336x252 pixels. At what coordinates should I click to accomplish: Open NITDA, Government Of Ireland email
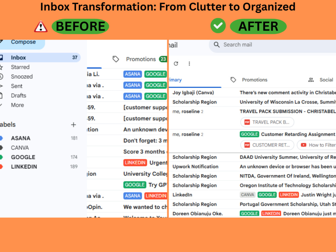coord(252,176)
